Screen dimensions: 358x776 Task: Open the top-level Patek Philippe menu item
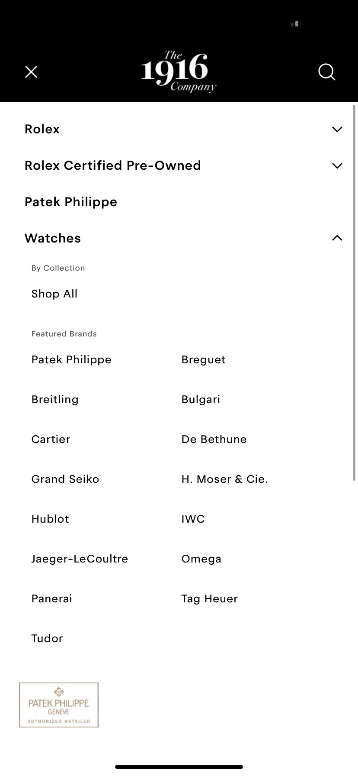pos(71,202)
